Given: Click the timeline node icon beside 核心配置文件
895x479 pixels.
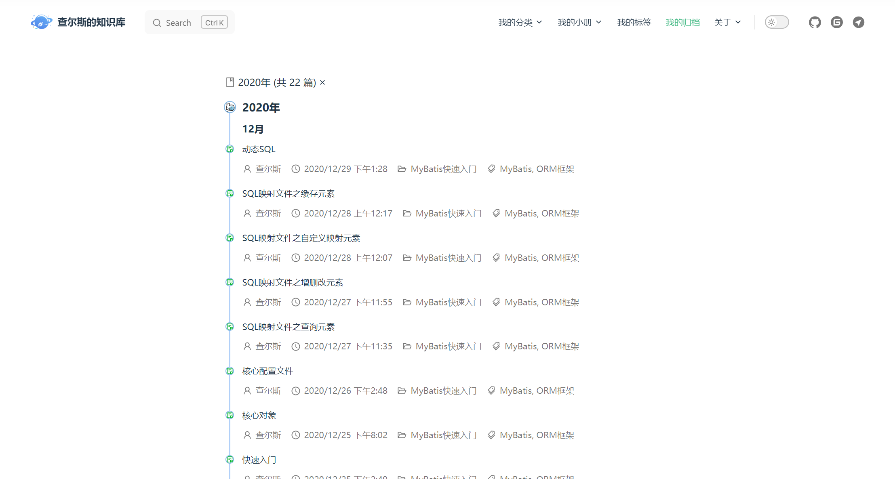Looking at the screenshot, I should pos(230,371).
